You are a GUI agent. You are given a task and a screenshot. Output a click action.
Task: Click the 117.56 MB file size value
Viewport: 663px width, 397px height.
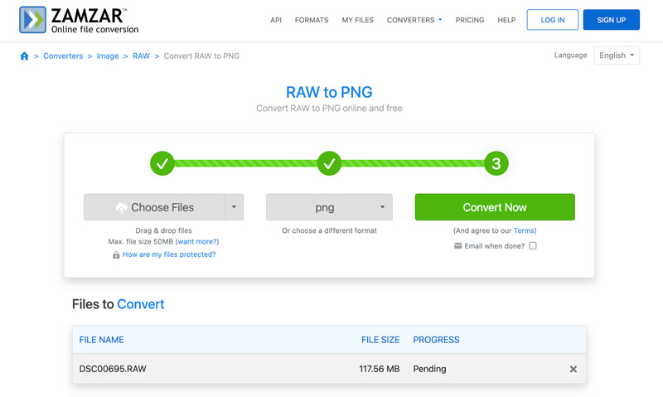pyautogui.click(x=380, y=369)
